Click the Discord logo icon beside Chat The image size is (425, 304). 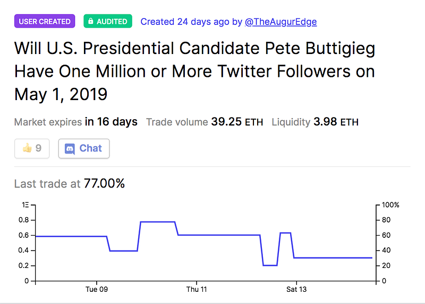pos(70,149)
